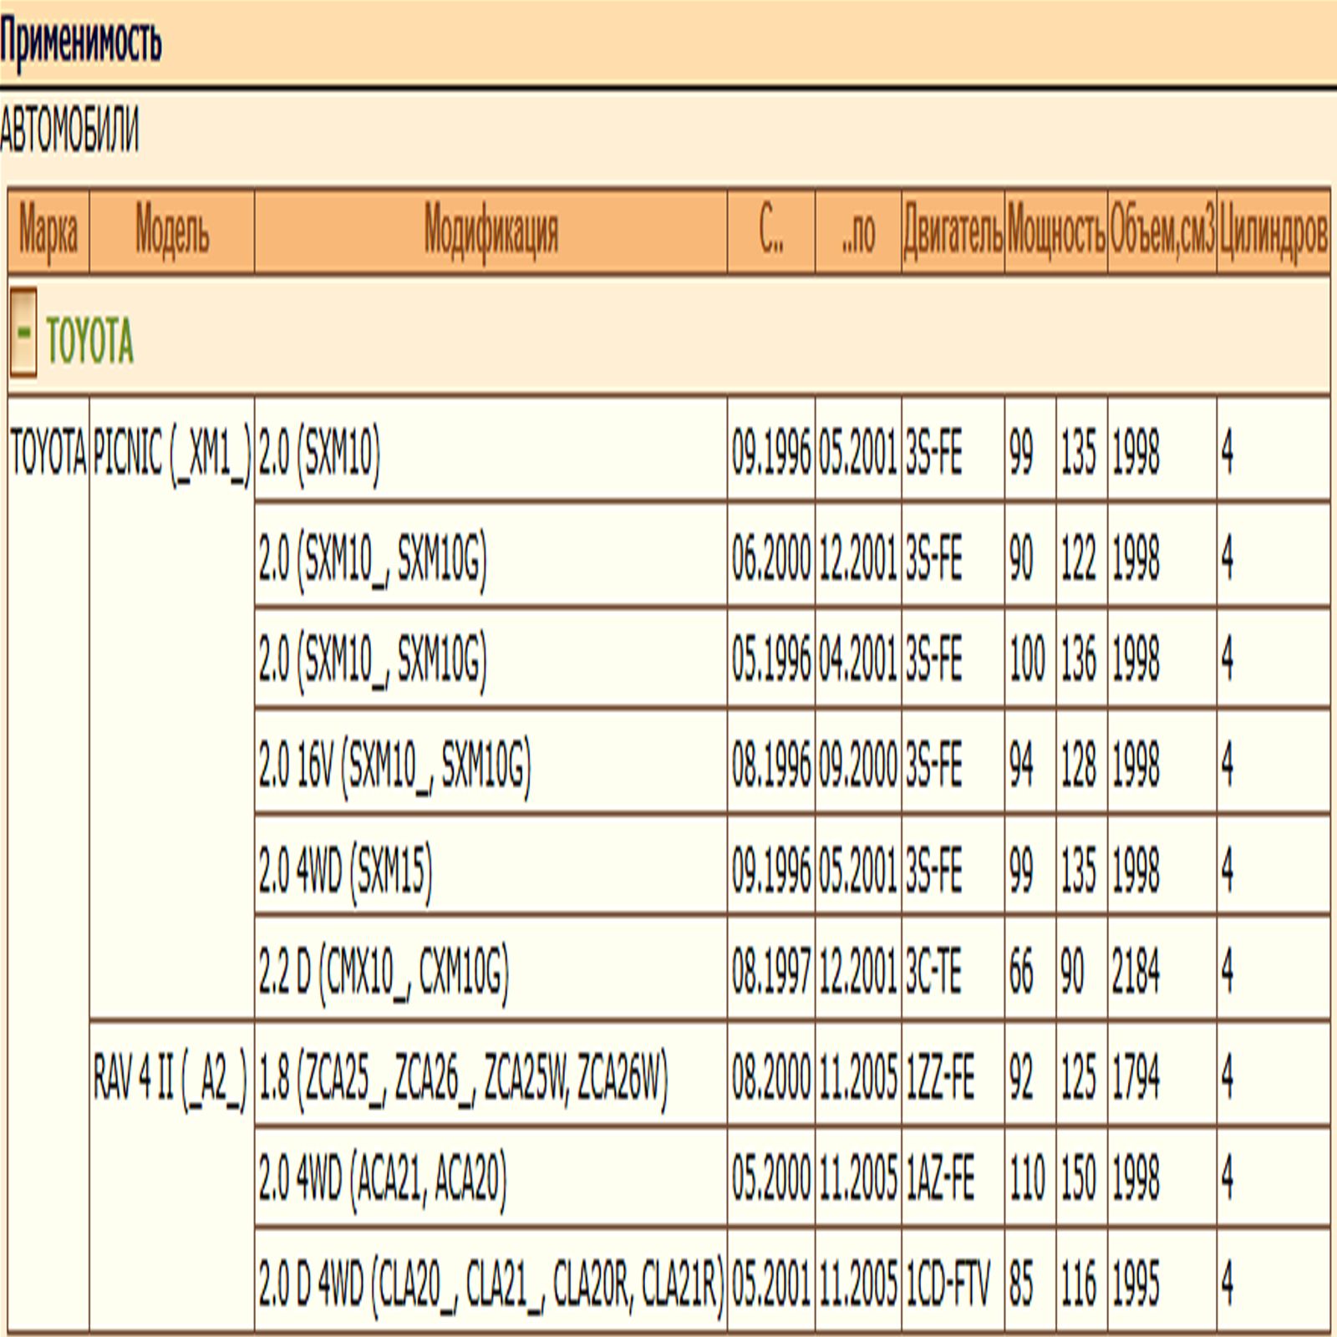1337x1337 pixels.
Task: Select the RAV 4 II (_A2_) model cell
Action: [170, 1078]
